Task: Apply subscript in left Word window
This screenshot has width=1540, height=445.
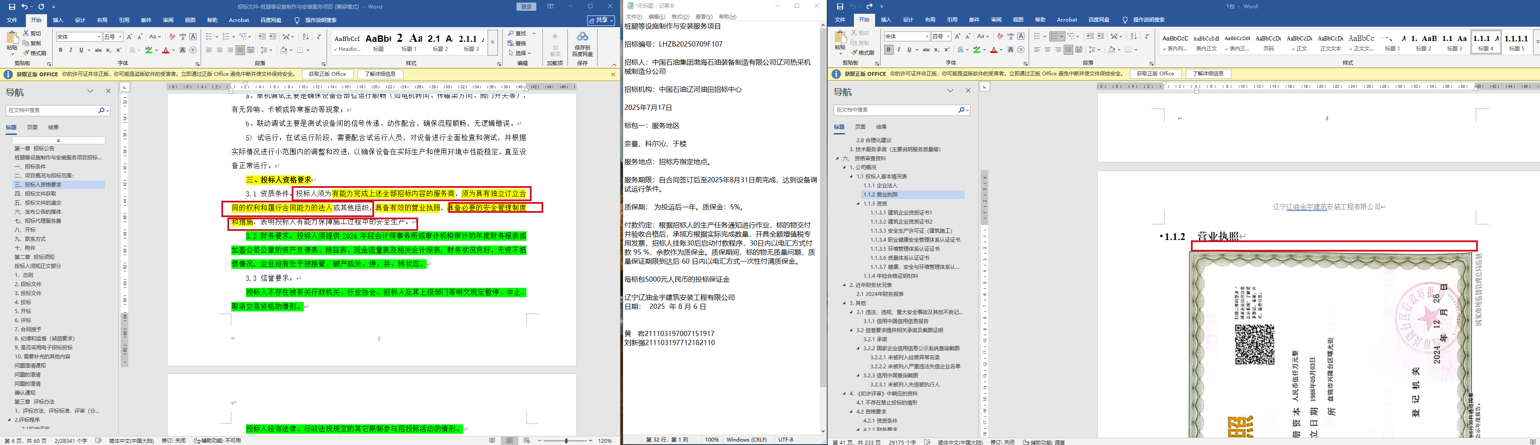Action: (109, 50)
